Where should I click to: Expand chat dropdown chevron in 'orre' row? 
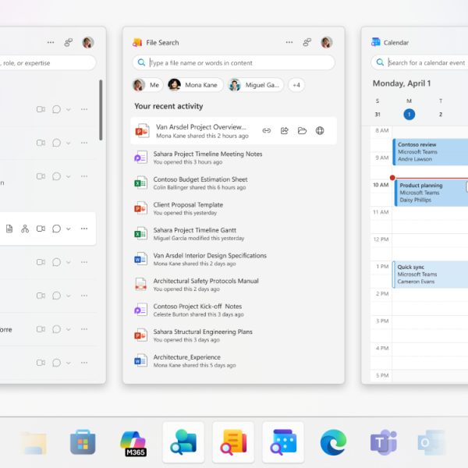[x=69, y=329]
